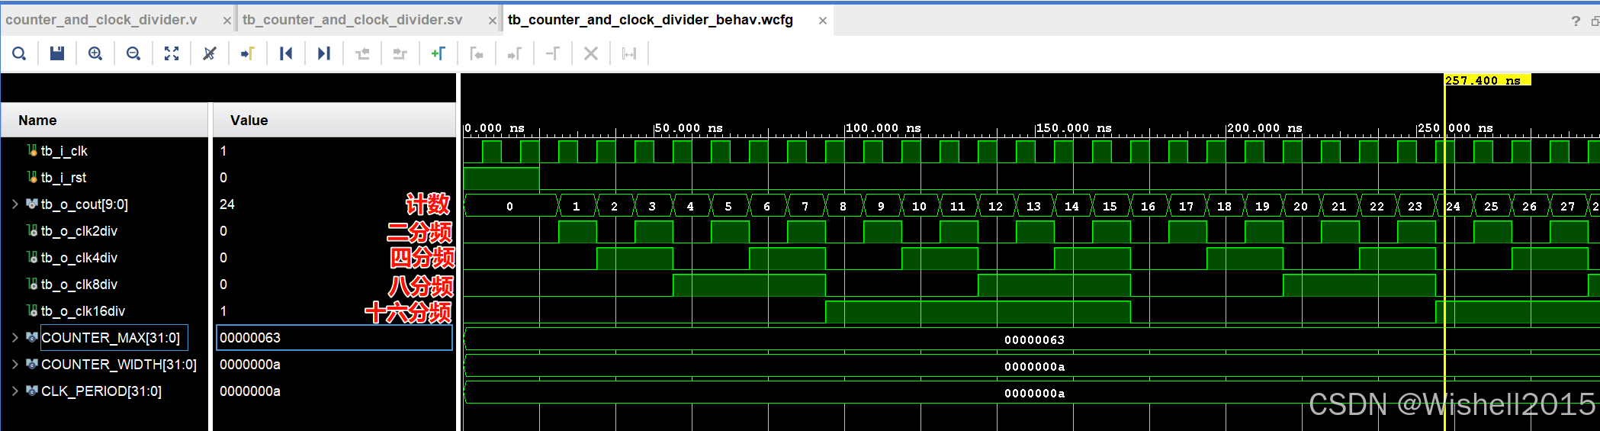The image size is (1600, 431).
Task: Select tb_counter_and_clock_divider_behav.wcfg tab
Action: [651, 20]
